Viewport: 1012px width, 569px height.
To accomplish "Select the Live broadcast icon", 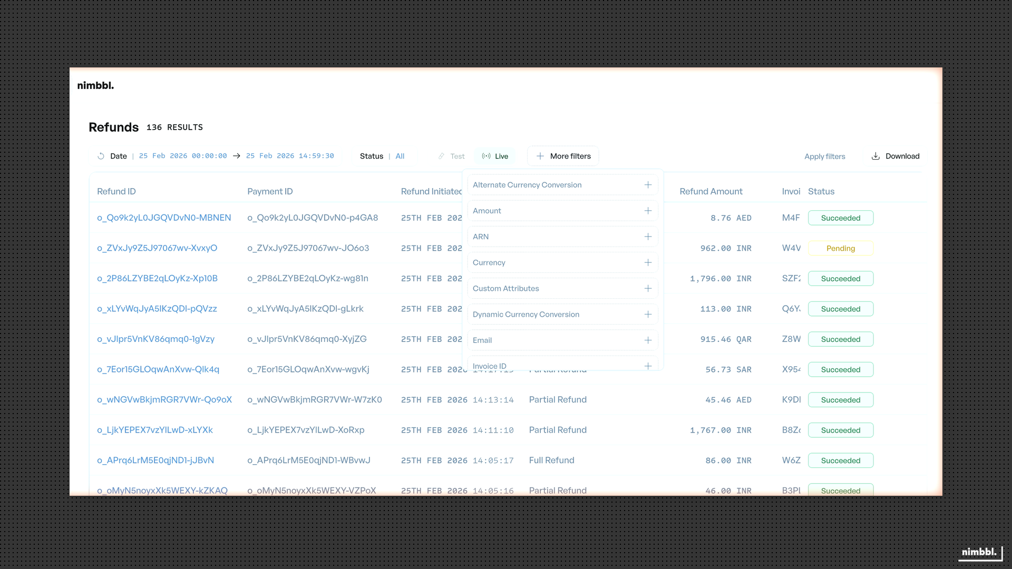I will pyautogui.click(x=486, y=156).
